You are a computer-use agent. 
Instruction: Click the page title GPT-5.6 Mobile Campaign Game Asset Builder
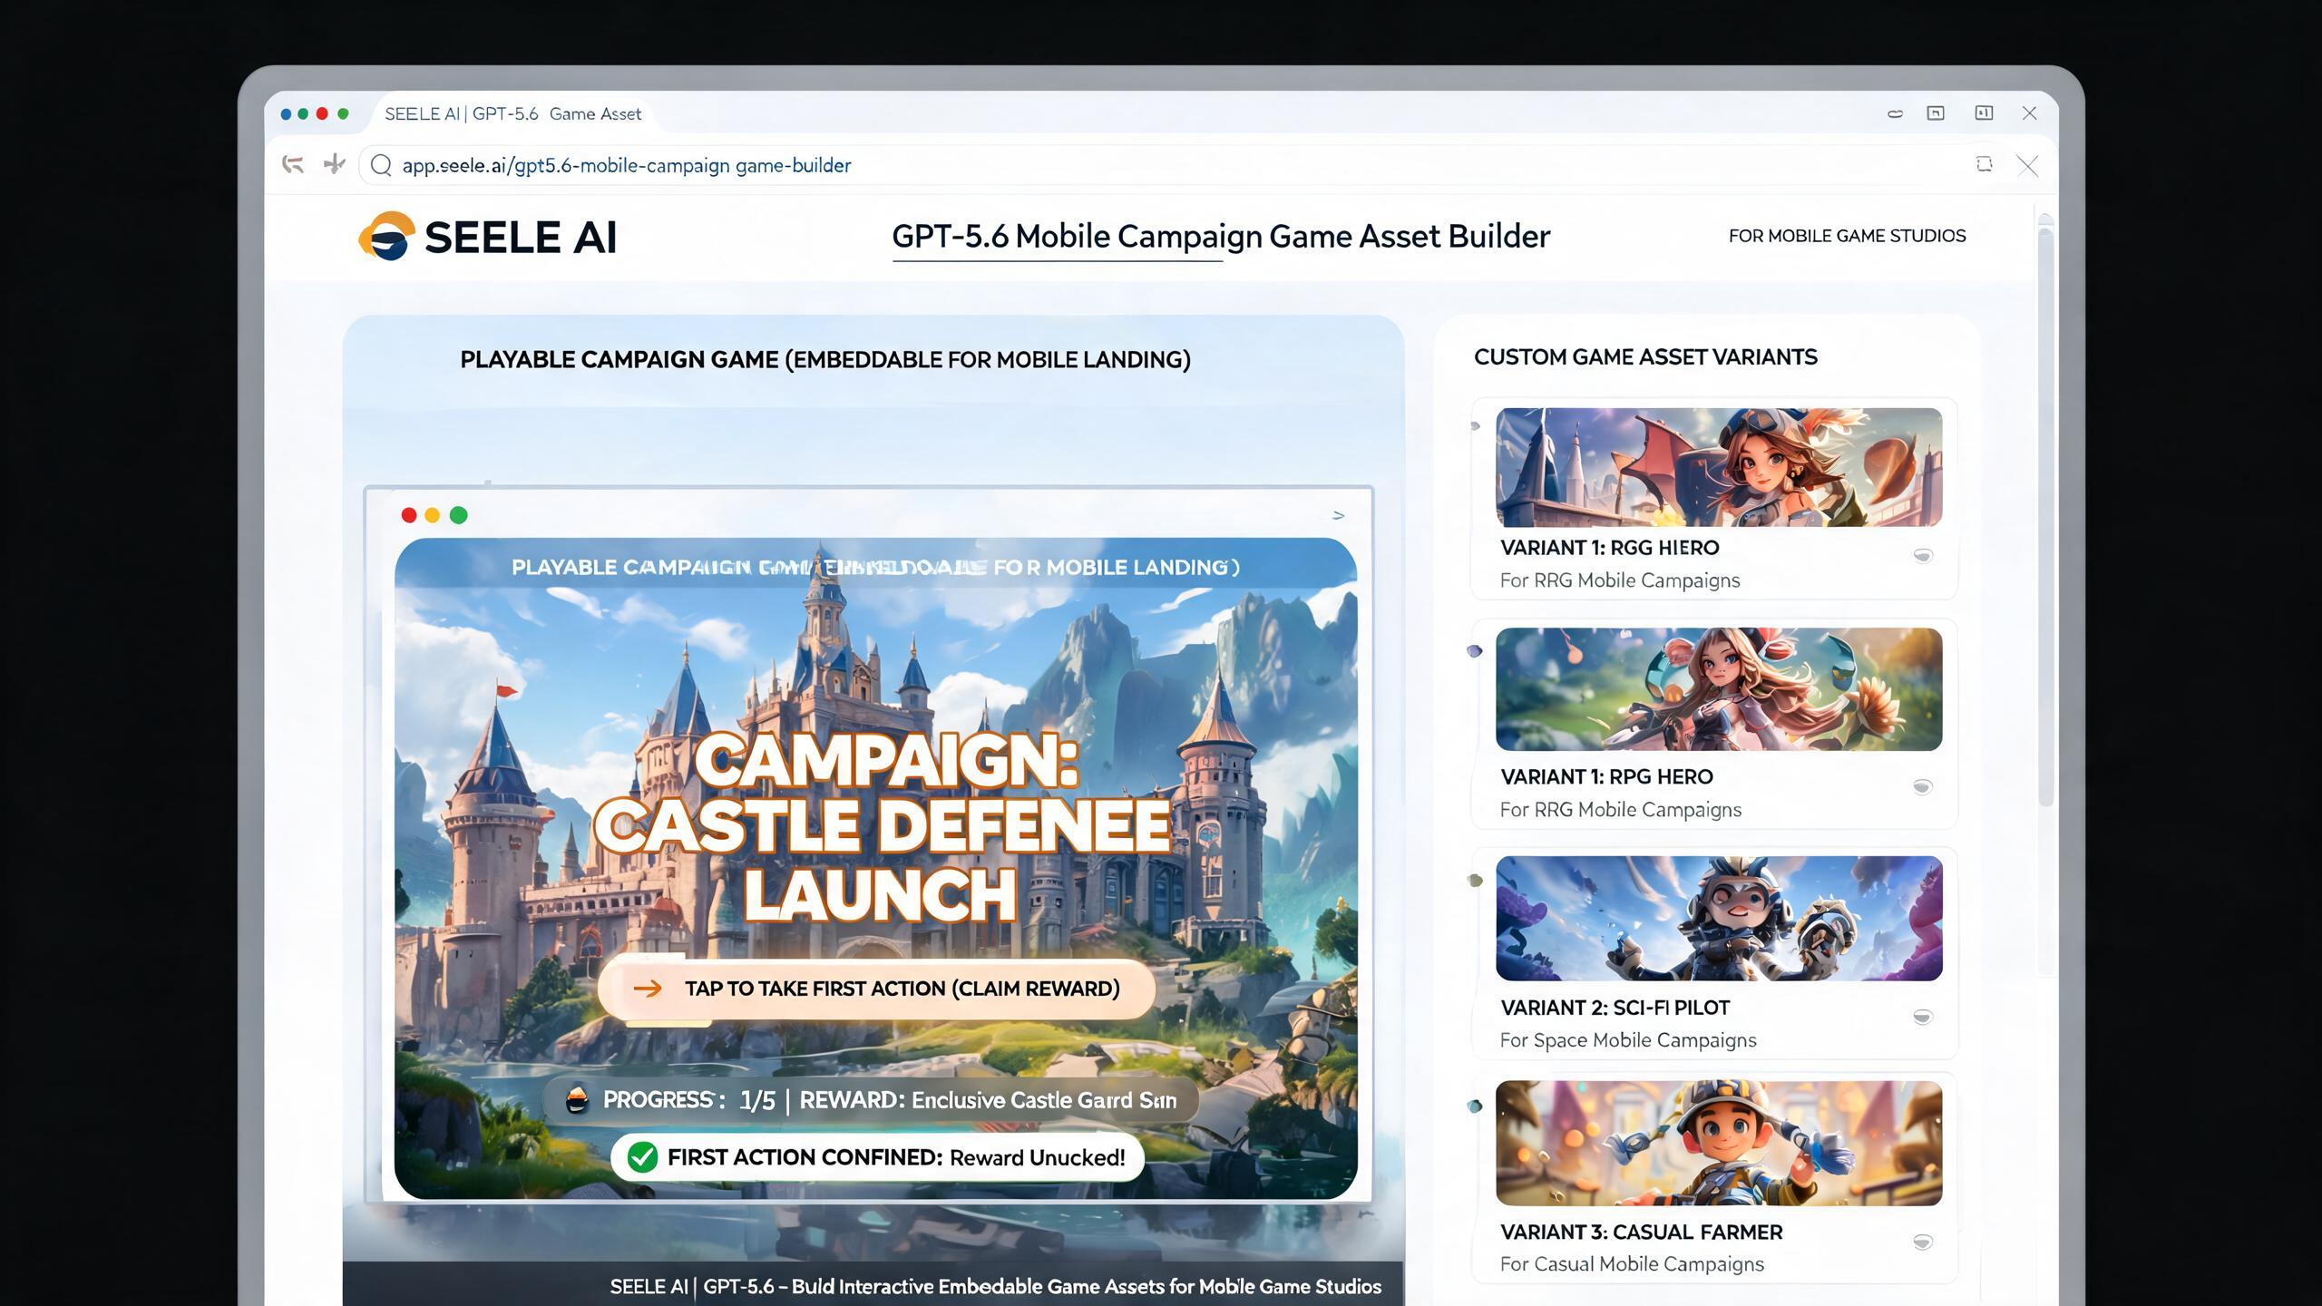click(x=1221, y=236)
